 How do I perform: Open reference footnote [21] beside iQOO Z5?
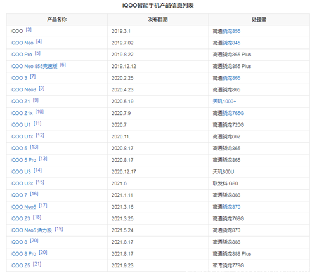pos(37,264)
